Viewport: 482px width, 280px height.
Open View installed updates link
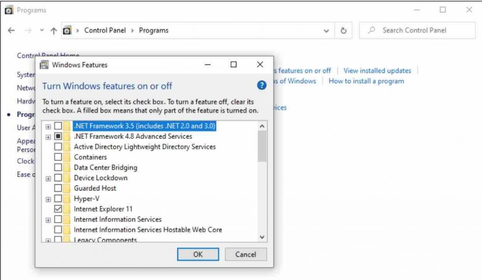pyautogui.click(x=377, y=70)
